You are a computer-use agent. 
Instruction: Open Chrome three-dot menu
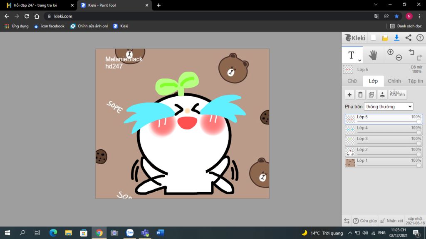coord(419,16)
